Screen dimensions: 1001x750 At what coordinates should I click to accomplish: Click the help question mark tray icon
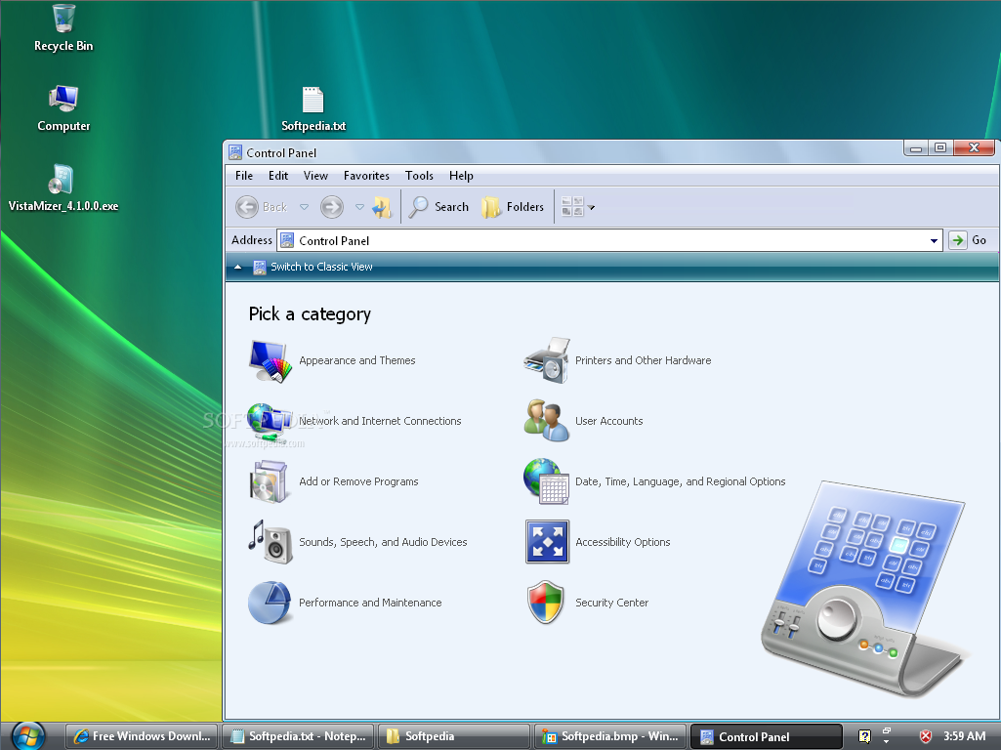tap(864, 736)
